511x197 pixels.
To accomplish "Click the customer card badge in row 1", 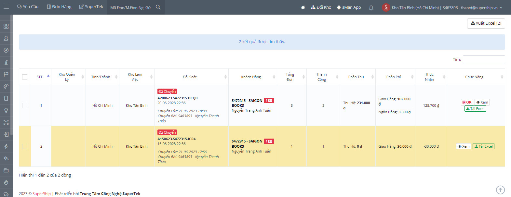I will click(269, 101).
